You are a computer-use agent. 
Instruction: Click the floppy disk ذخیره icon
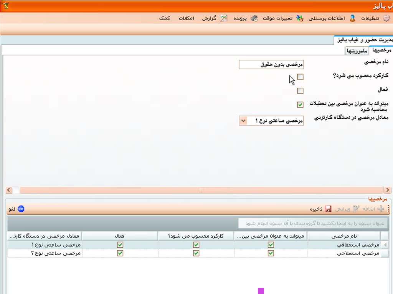pyautogui.click(x=328, y=209)
